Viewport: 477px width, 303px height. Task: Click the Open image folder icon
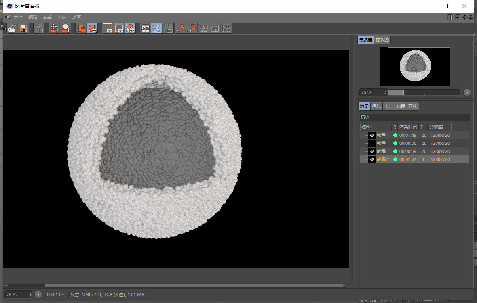12,28
